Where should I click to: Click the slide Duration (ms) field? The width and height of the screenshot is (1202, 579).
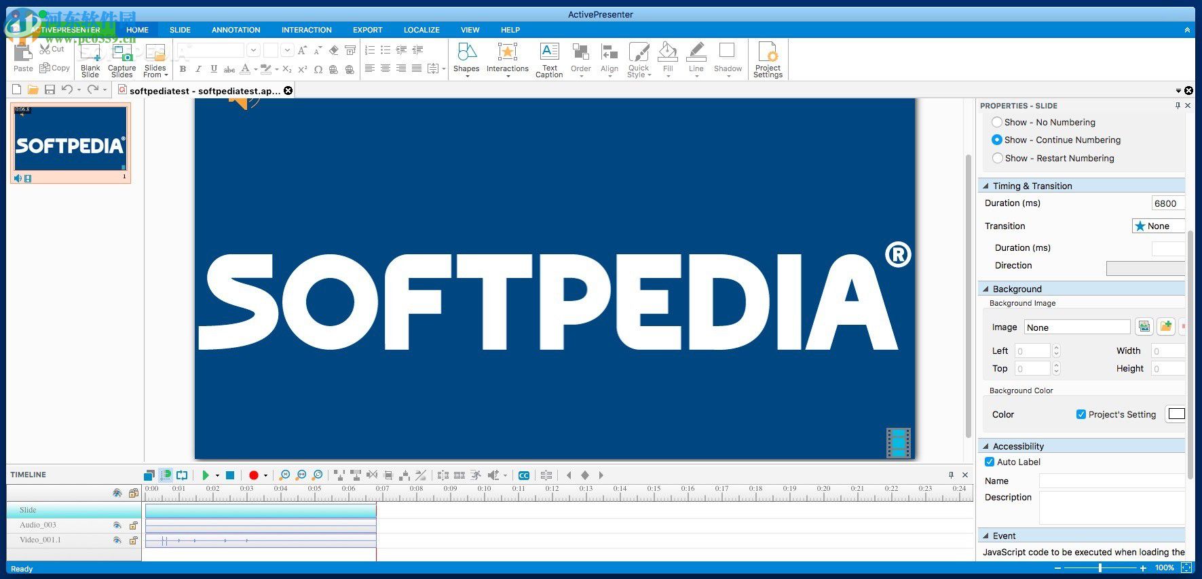tap(1167, 203)
